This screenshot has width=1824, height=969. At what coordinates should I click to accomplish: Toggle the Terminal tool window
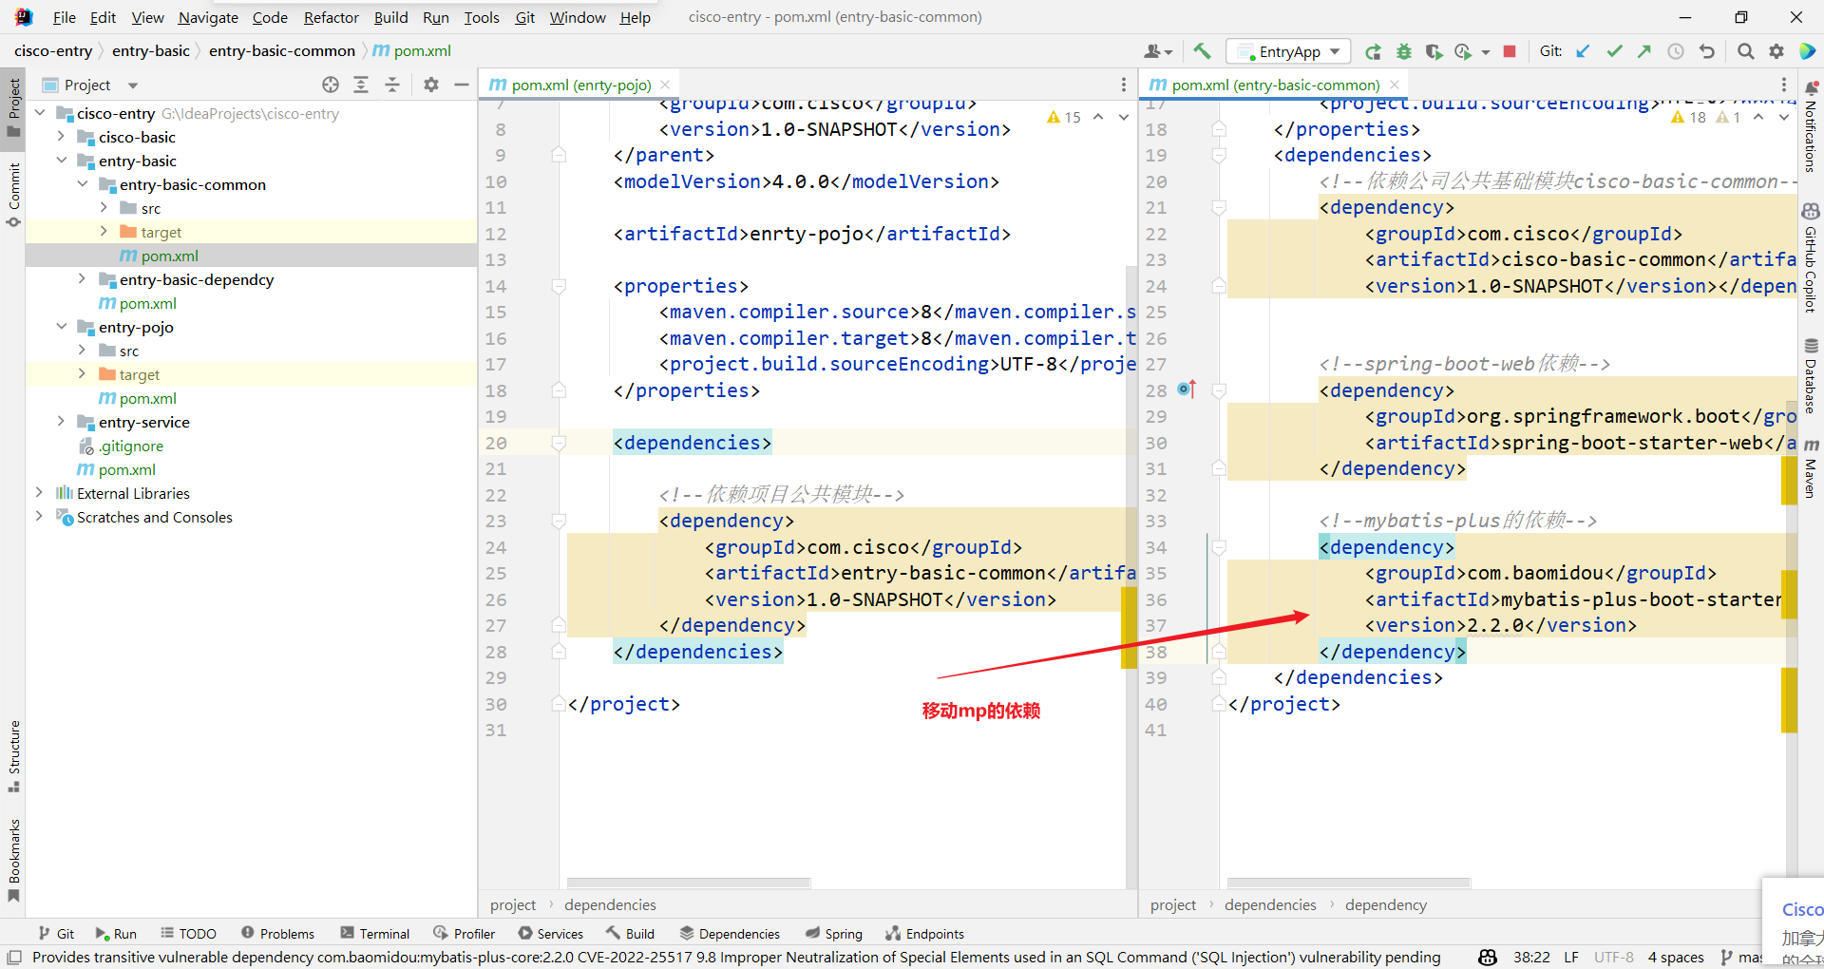coord(374,933)
